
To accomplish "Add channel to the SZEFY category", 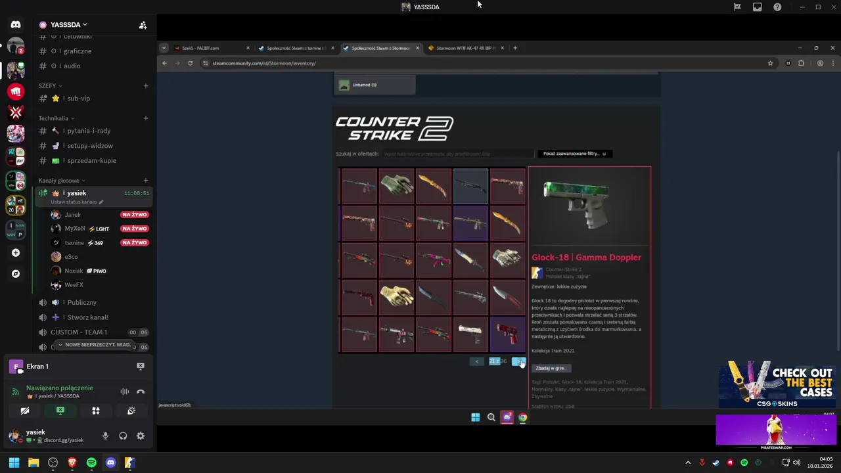I will pyautogui.click(x=146, y=85).
